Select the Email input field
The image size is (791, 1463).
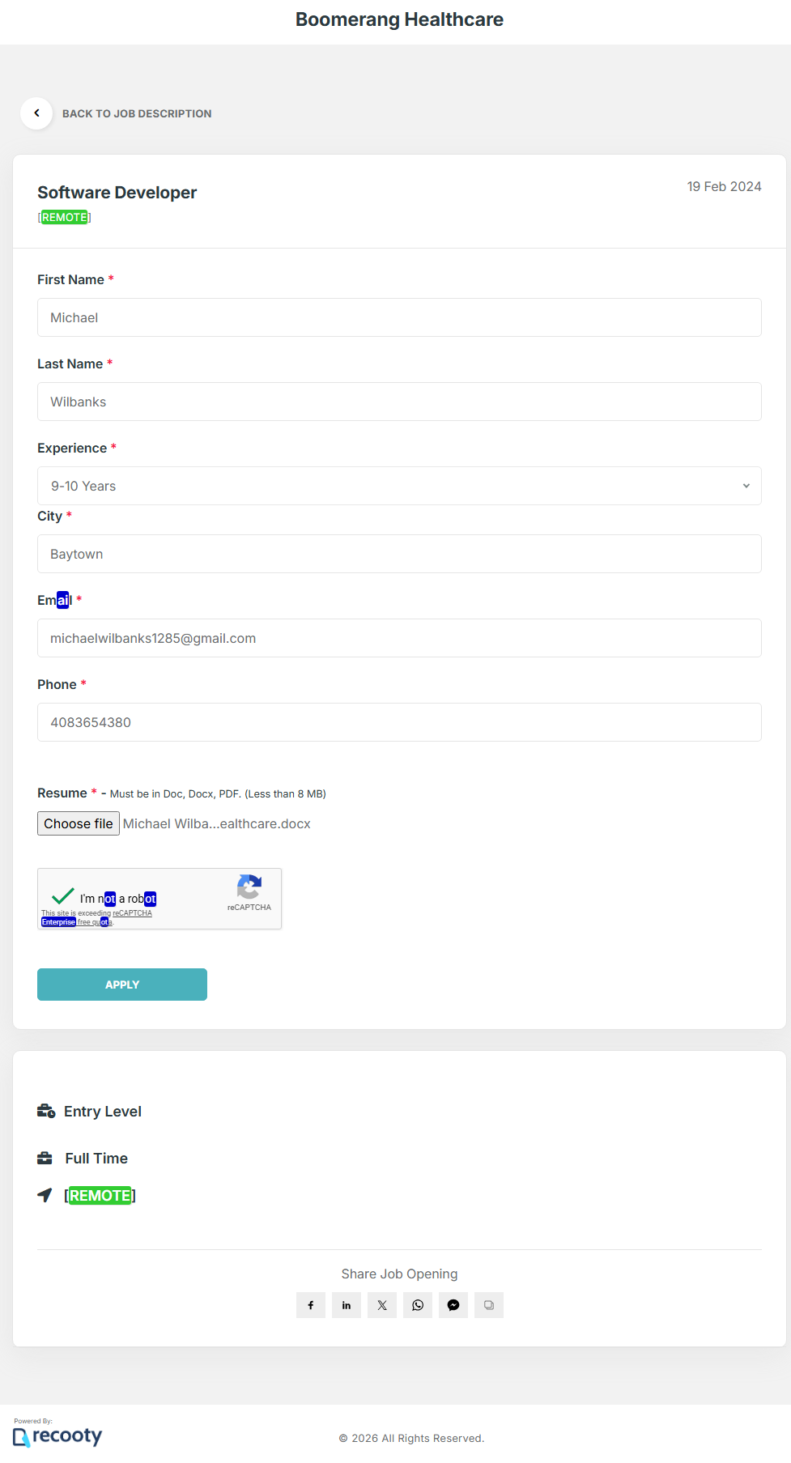399,638
